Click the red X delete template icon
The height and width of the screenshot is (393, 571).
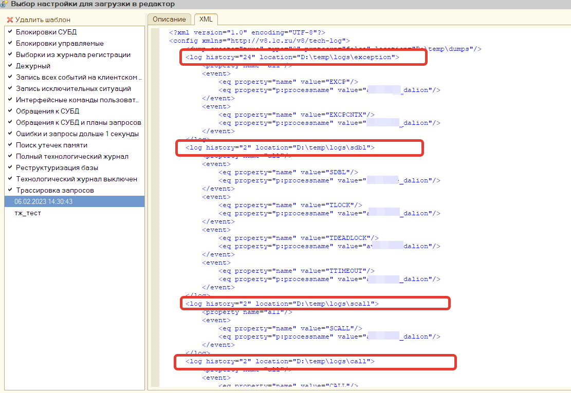[10, 20]
